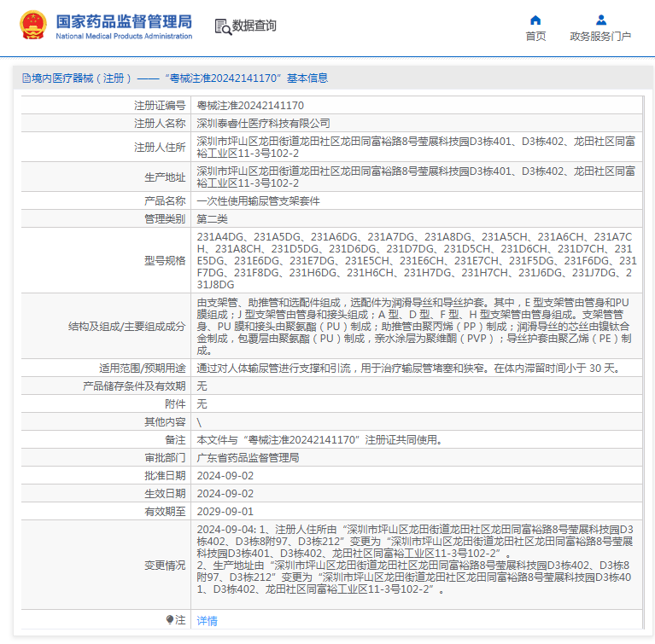Open the 数据查询 search icon
Viewport: 655px width, 644px height.
point(223,26)
